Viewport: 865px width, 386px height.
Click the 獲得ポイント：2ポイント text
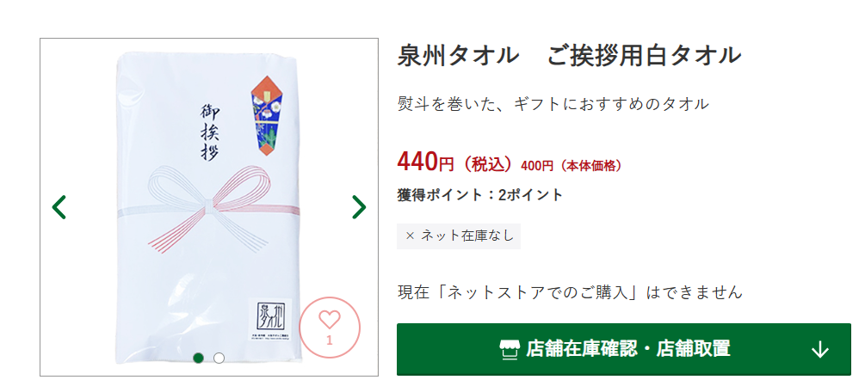pyautogui.click(x=479, y=195)
